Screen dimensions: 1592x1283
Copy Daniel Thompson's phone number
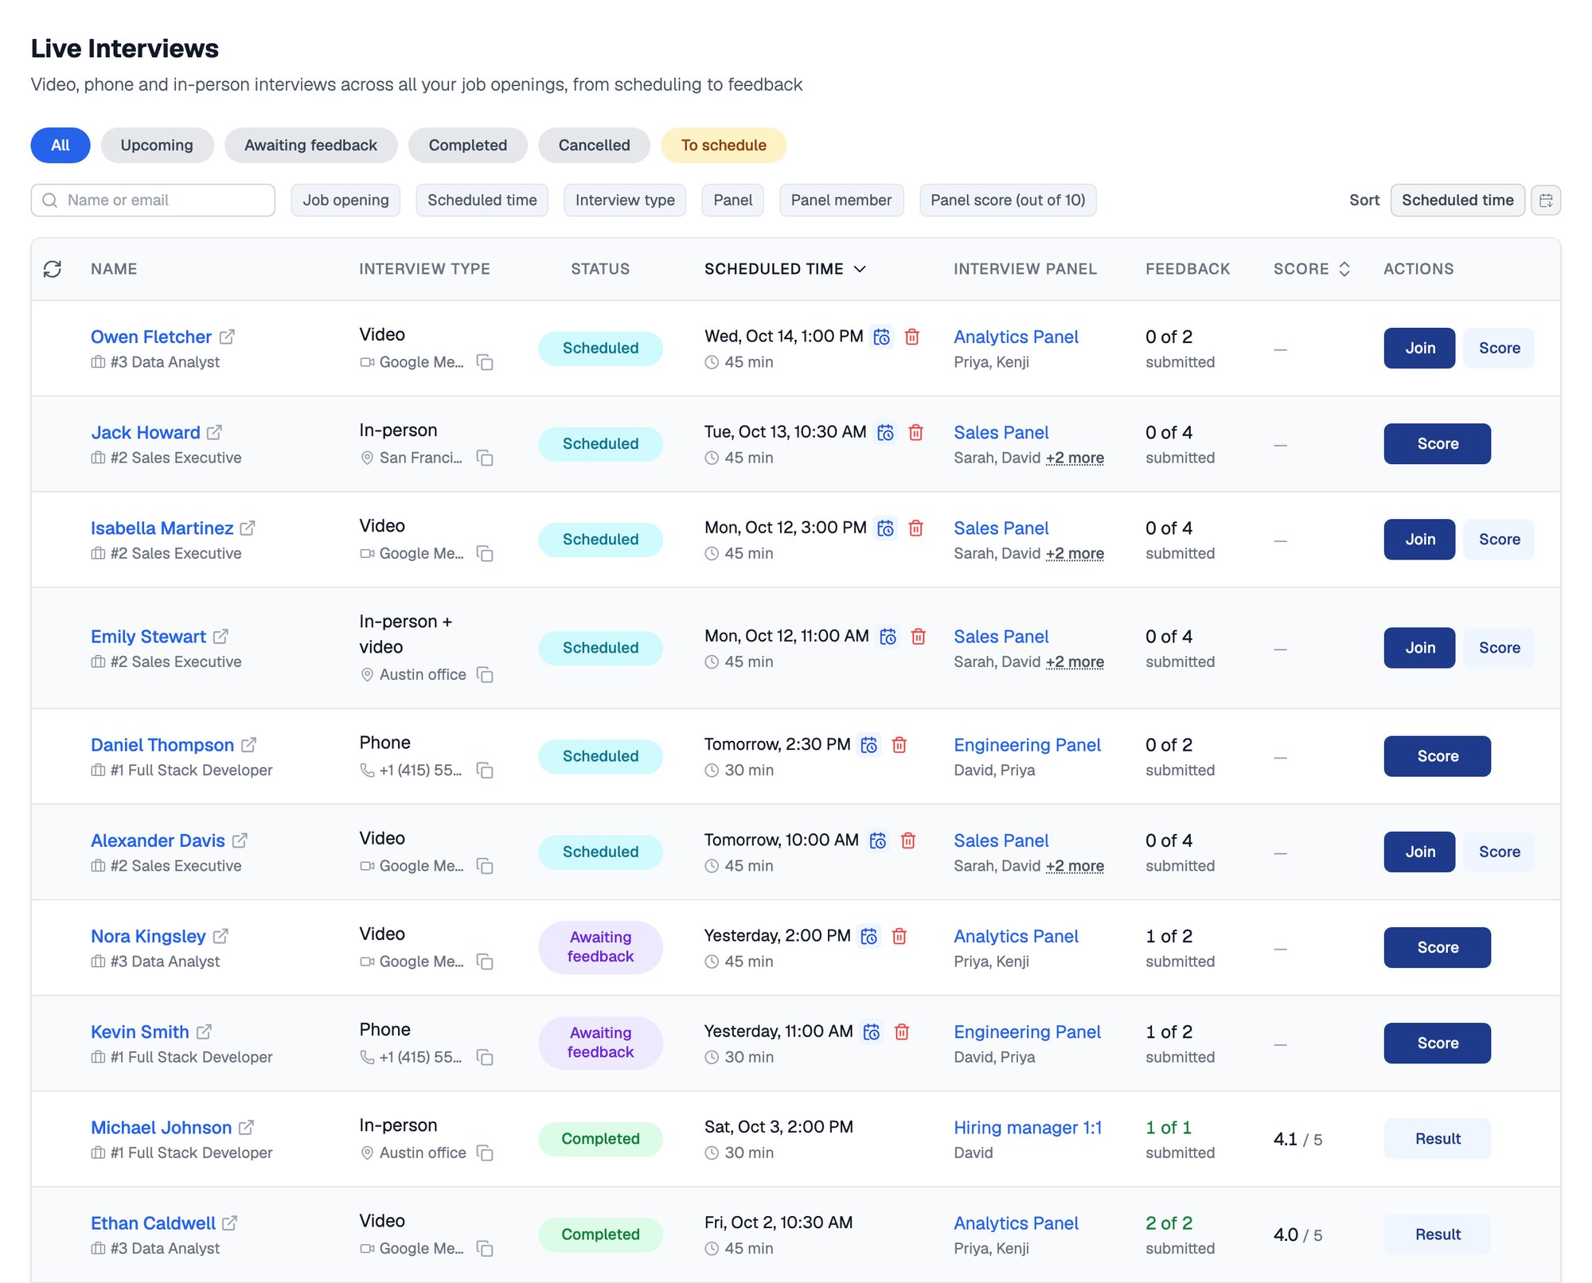485,770
